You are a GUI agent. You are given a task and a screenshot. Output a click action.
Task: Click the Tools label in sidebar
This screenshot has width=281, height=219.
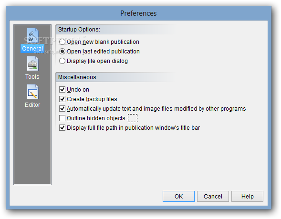[x=32, y=77]
